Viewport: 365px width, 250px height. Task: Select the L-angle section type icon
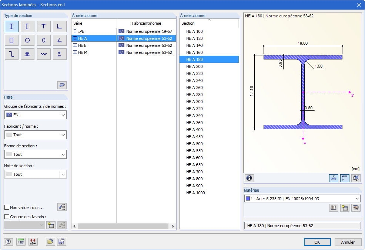point(60,27)
